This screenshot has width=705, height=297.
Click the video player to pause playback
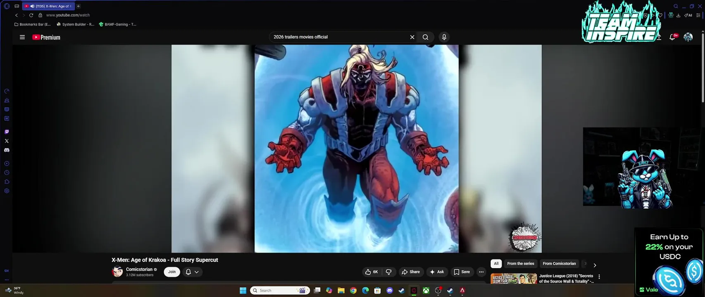point(356,148)
